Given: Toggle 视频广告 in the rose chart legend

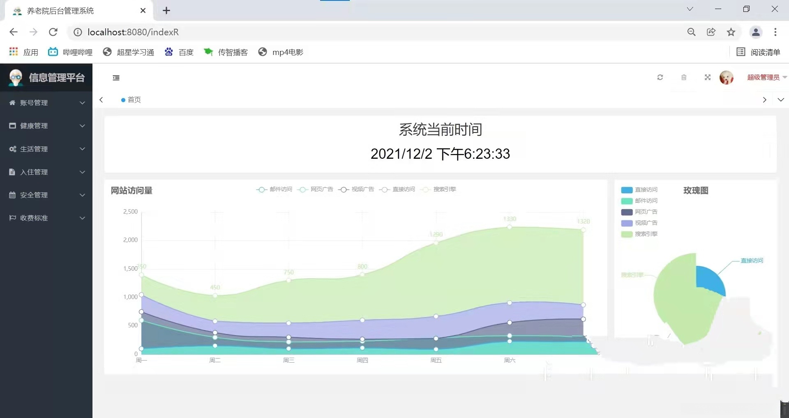Looking at the screenshot, I should click(x=639, y=223).
